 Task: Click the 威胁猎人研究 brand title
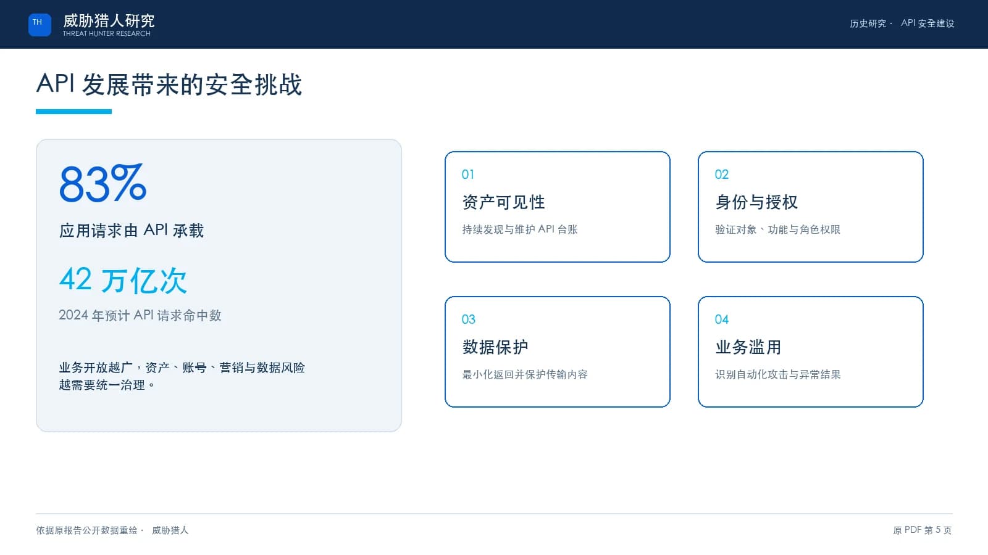pos(109,21)
